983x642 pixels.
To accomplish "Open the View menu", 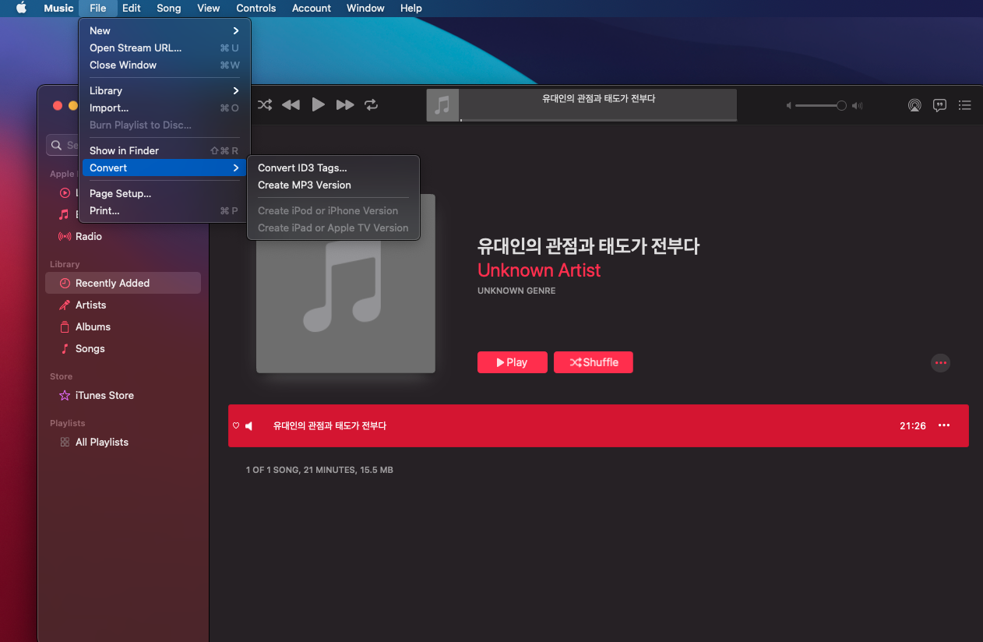I will [x=209, y=8].
